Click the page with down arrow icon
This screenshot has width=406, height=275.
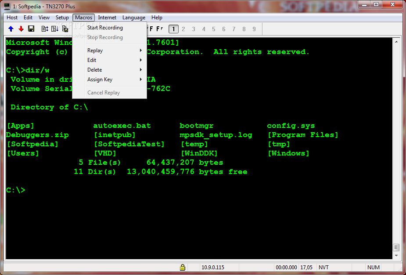54,29
